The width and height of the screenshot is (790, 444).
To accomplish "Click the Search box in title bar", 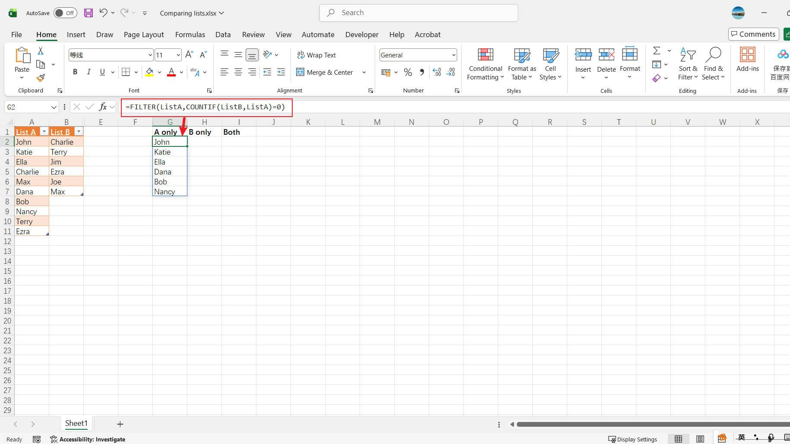I will (x=419, y=13).
